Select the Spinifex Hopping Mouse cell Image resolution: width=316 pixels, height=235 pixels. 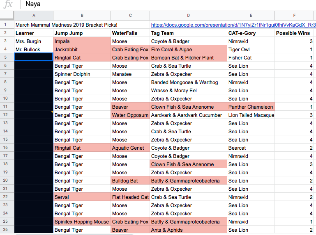[x=82, y=222]
